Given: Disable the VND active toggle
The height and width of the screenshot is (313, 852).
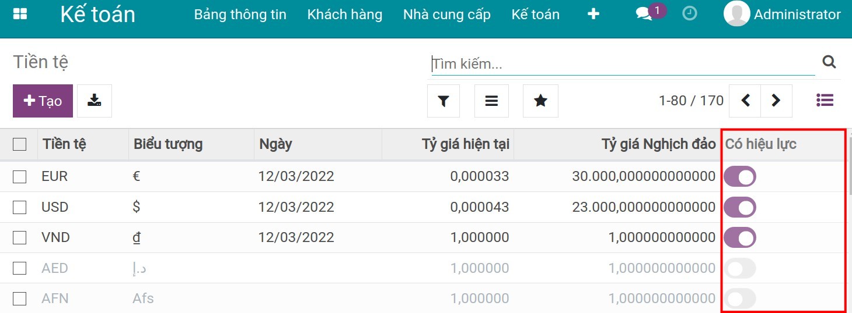Looking at the screenshot, I should (x=740, y=237).
